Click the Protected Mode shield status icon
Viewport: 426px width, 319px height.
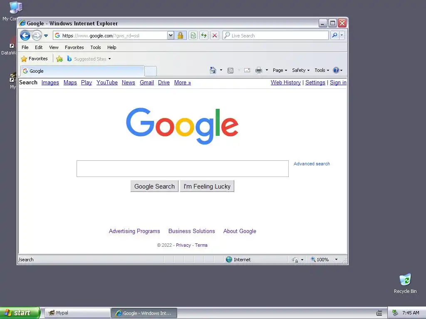pyautogui.click(x=295, y=260)
